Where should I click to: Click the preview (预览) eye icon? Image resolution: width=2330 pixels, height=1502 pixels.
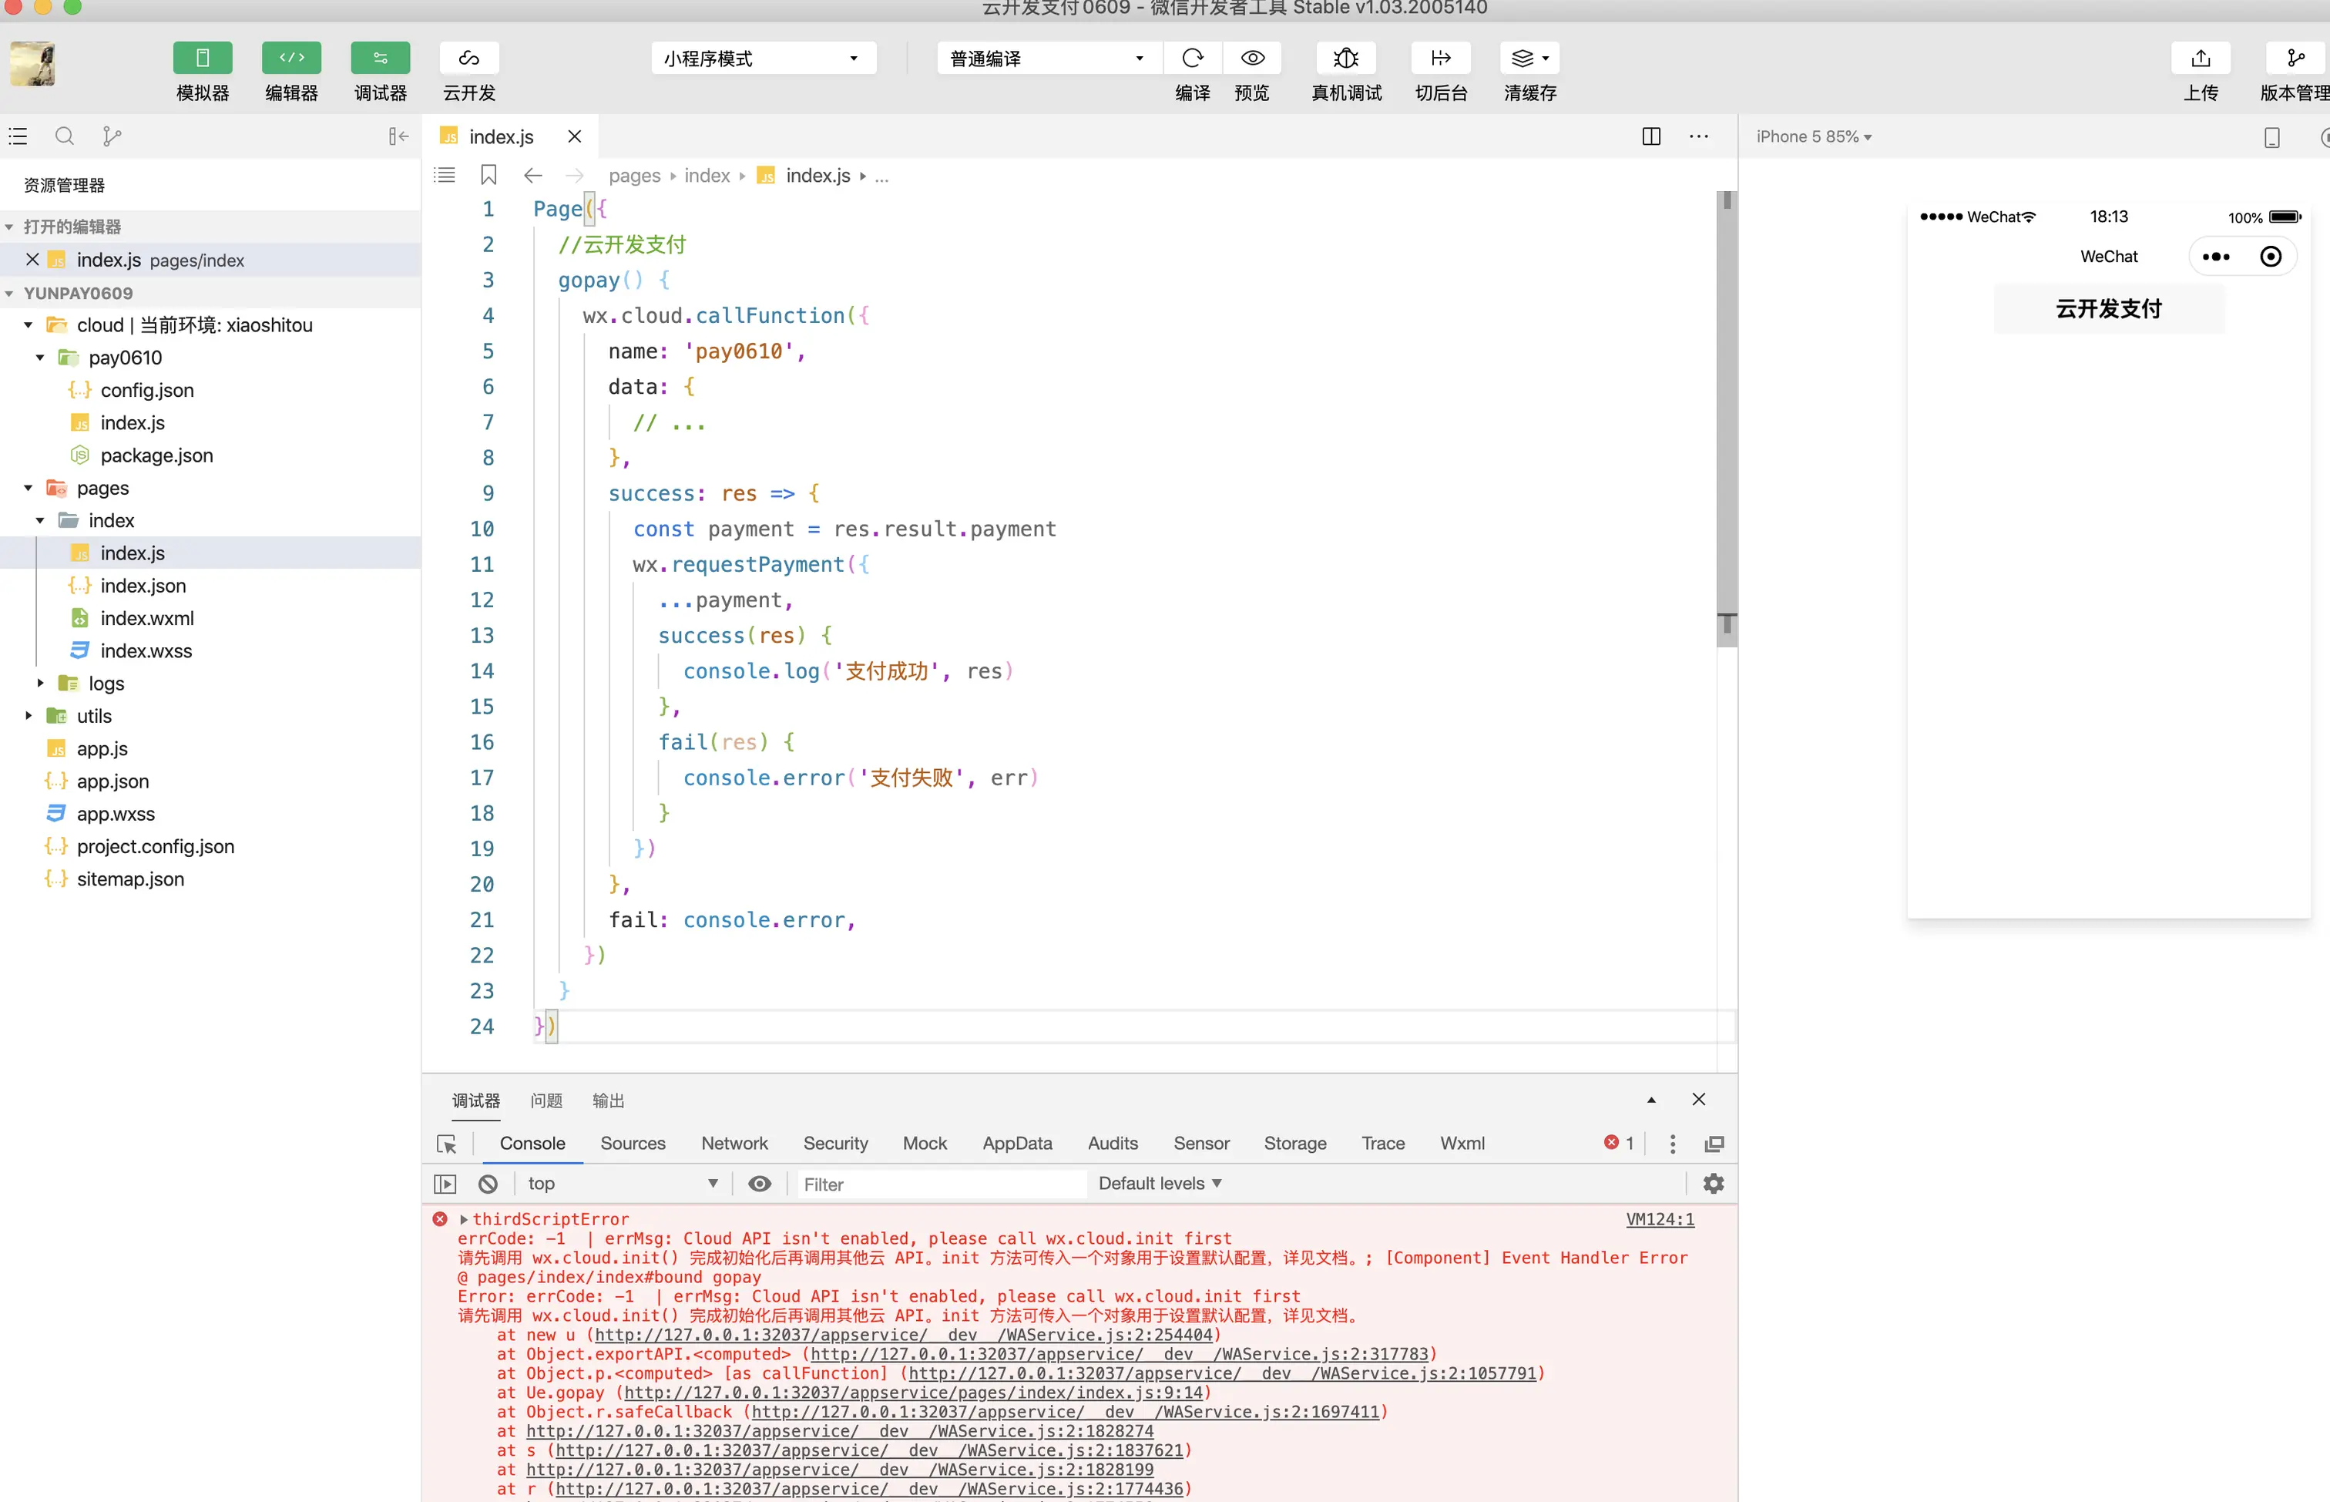tap(1253, 59)
